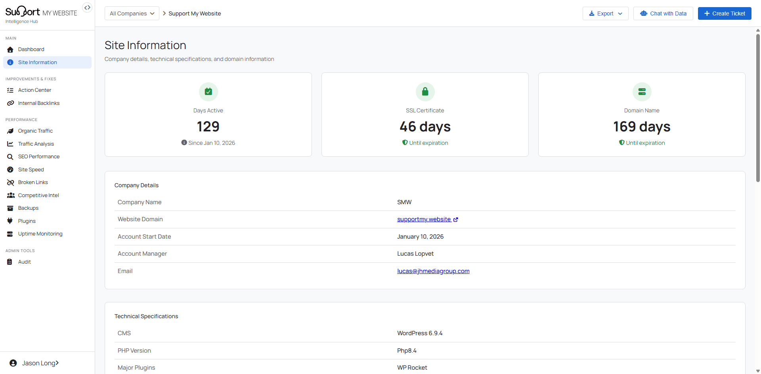Click the Site Information page title
Image resolution: width=761 pixels, height=374 pixels.
tap(145, 45)
